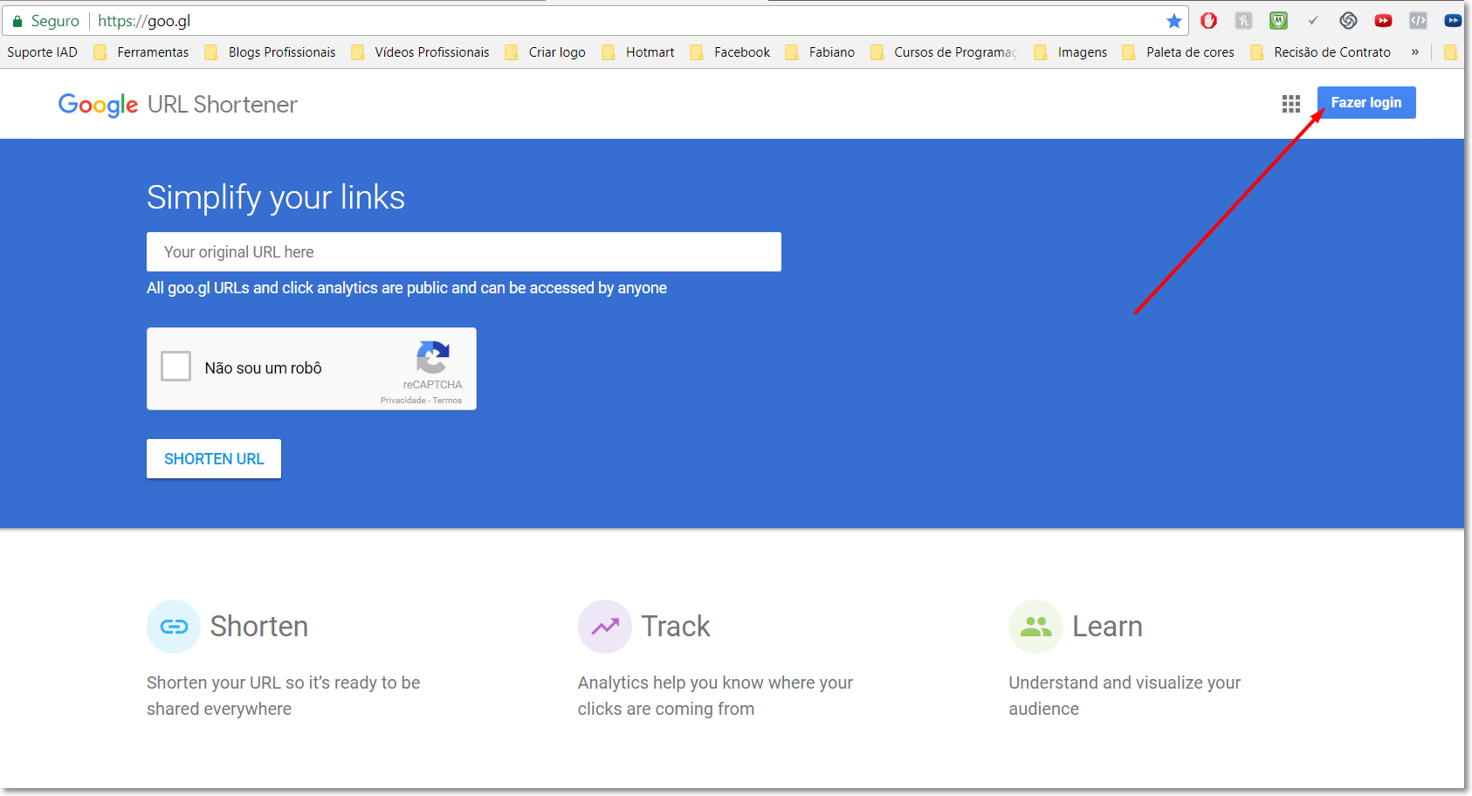This screenshot has width=1472, height=796.
Task: Click the browser address bar URL
Action: click(x=144, y=21)
